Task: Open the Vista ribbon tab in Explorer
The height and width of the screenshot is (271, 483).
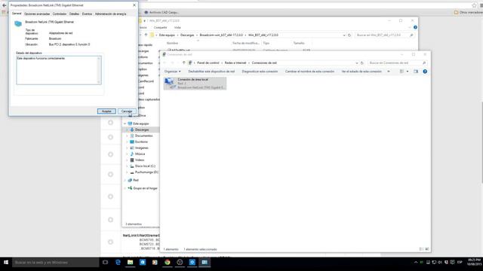Action: pos(177,28)
